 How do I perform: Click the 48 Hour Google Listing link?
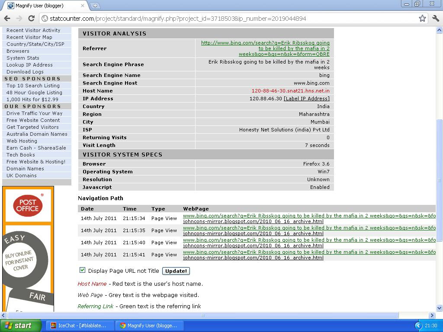(34, 93)
